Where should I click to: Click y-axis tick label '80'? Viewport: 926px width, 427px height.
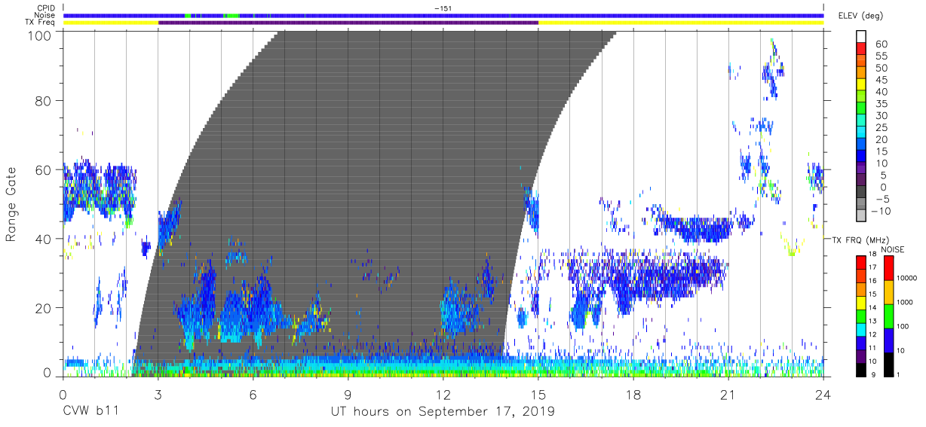[x=44, y=101]
